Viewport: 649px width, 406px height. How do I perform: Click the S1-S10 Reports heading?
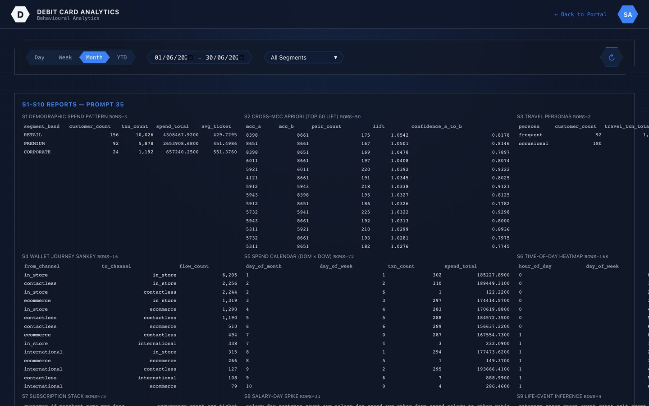click(x=73, y=104)
